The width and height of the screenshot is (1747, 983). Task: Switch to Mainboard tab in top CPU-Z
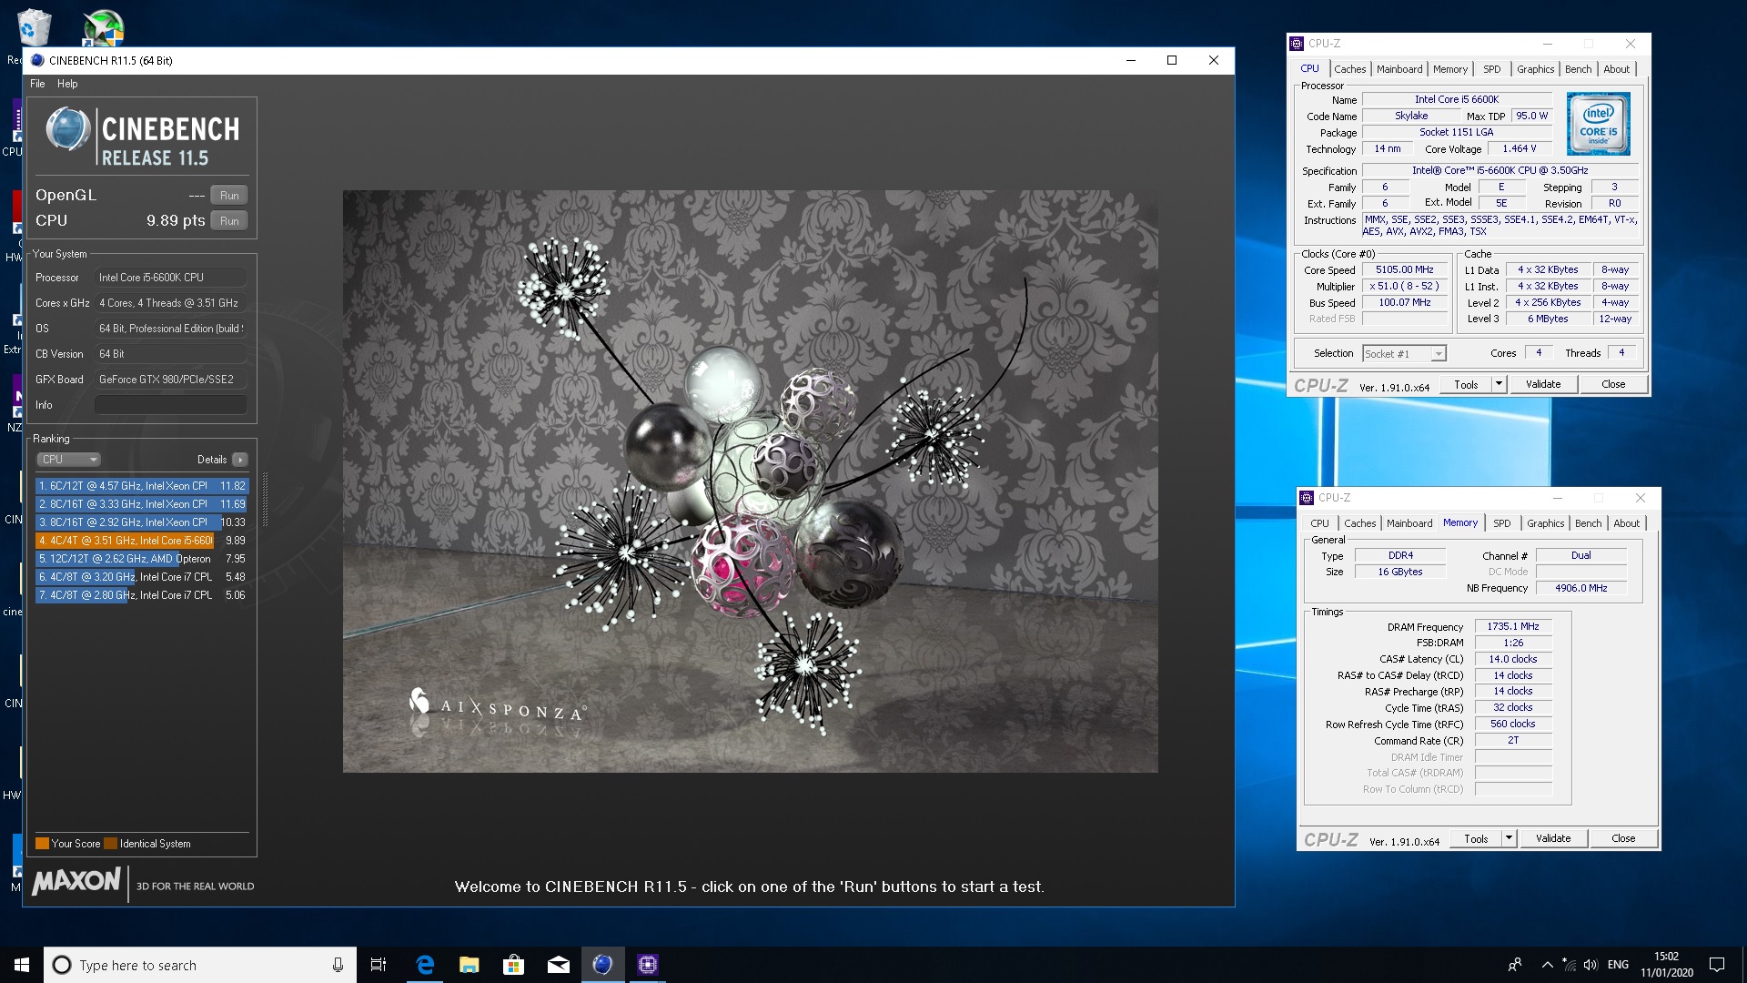point(1399,69)
